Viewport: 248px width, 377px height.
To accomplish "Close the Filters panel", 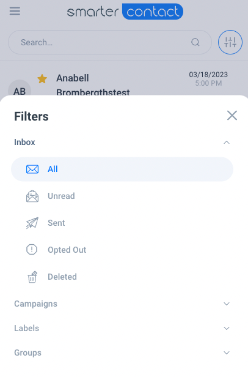I will (232, 116).
